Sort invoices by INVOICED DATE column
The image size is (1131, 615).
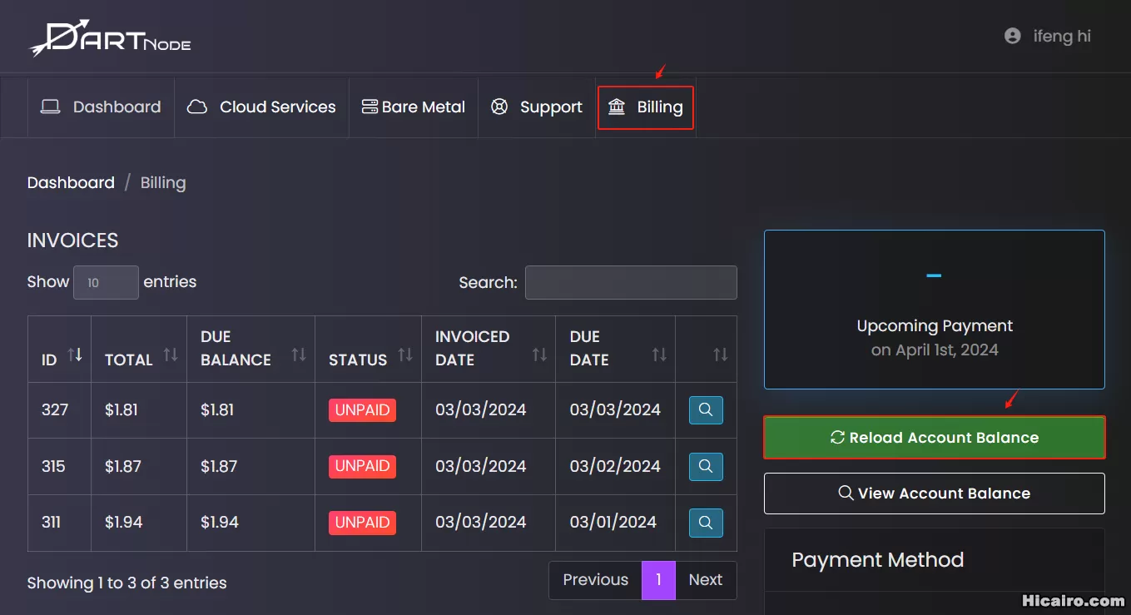click(x=489, y=350)
